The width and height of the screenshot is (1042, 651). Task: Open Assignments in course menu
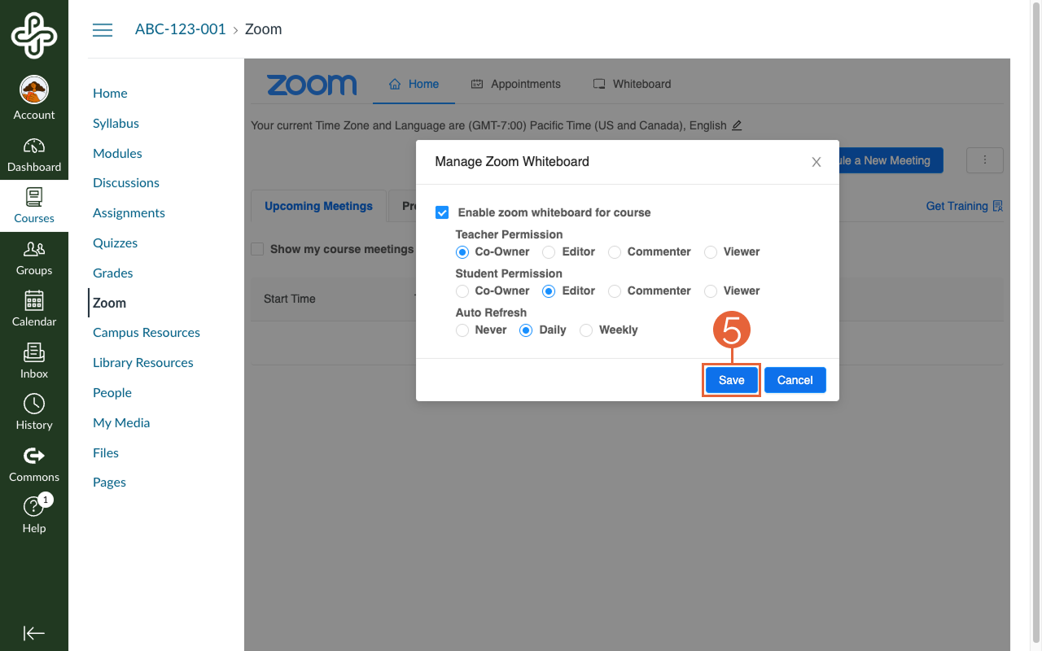coord(129,213)
